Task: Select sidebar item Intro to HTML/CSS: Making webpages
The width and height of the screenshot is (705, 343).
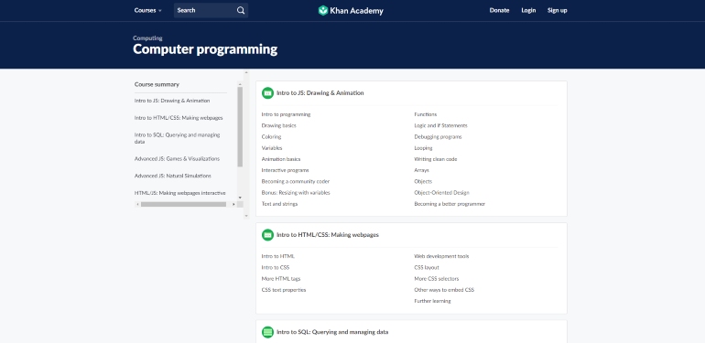Action: (x=179, y=118)
